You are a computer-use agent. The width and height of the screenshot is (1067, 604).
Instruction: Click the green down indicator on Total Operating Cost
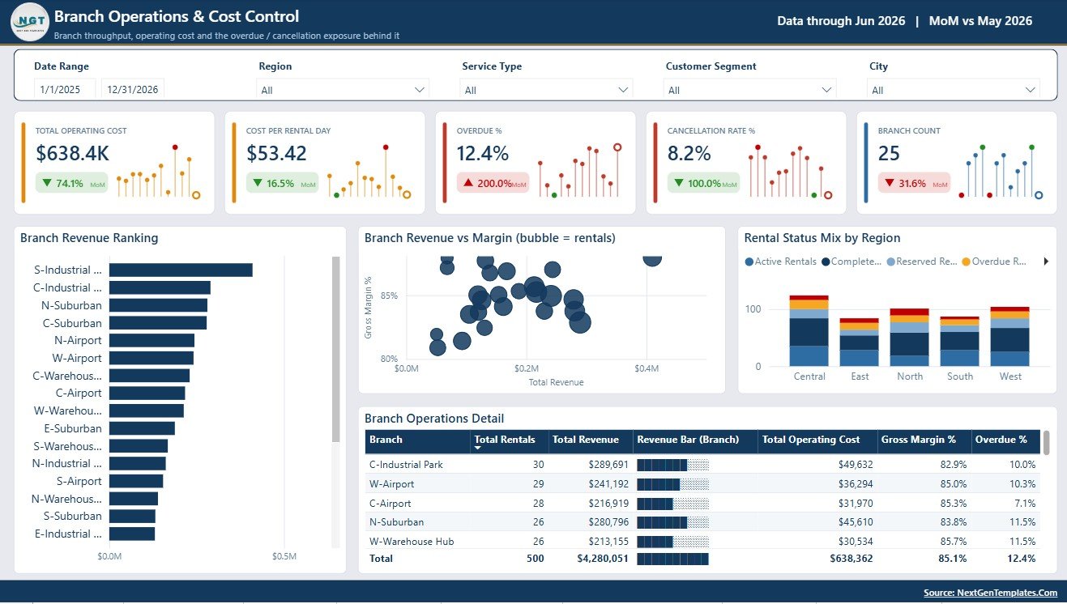click(46, 183)
